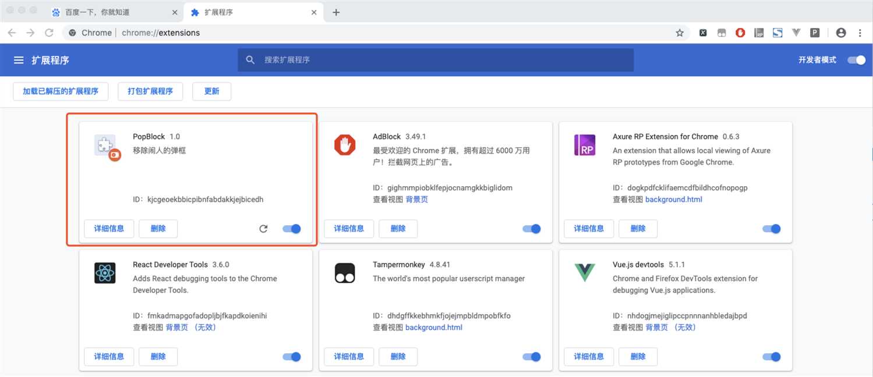Click the 移除闹人的弹框 description text

click(x=159, y=151)
